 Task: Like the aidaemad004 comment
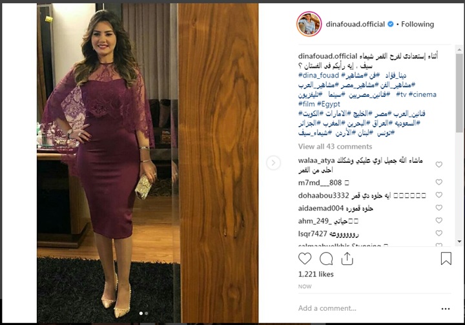pos(439,207)
